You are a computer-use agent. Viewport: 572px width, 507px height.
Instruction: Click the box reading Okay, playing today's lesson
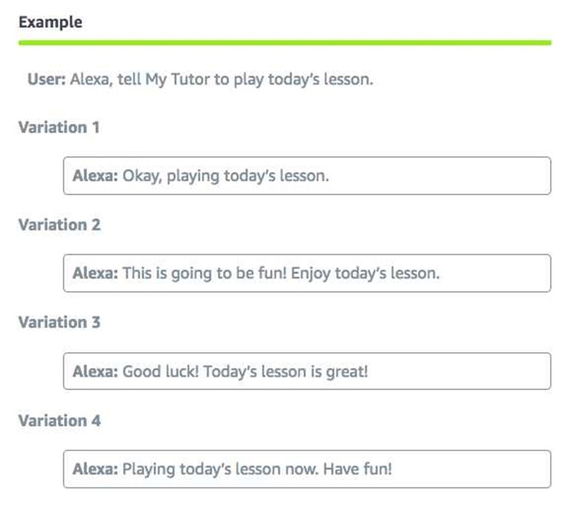307,175
